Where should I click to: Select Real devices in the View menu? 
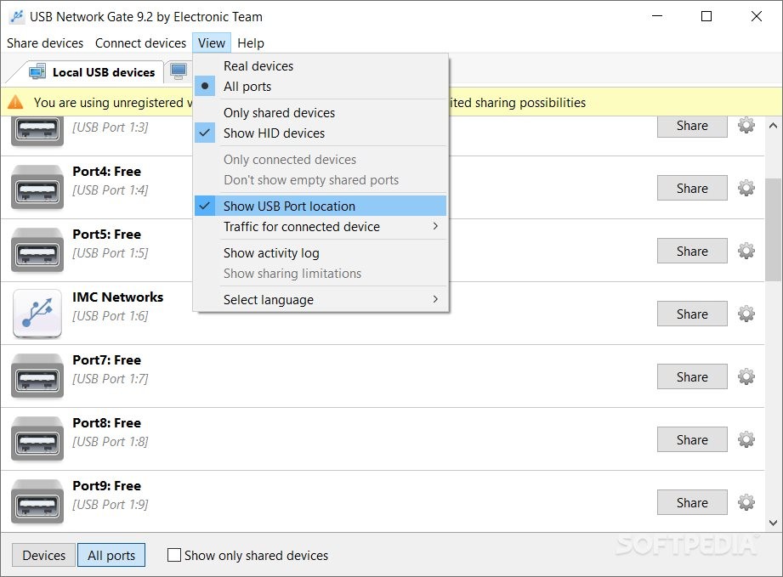tap(320, 66)
